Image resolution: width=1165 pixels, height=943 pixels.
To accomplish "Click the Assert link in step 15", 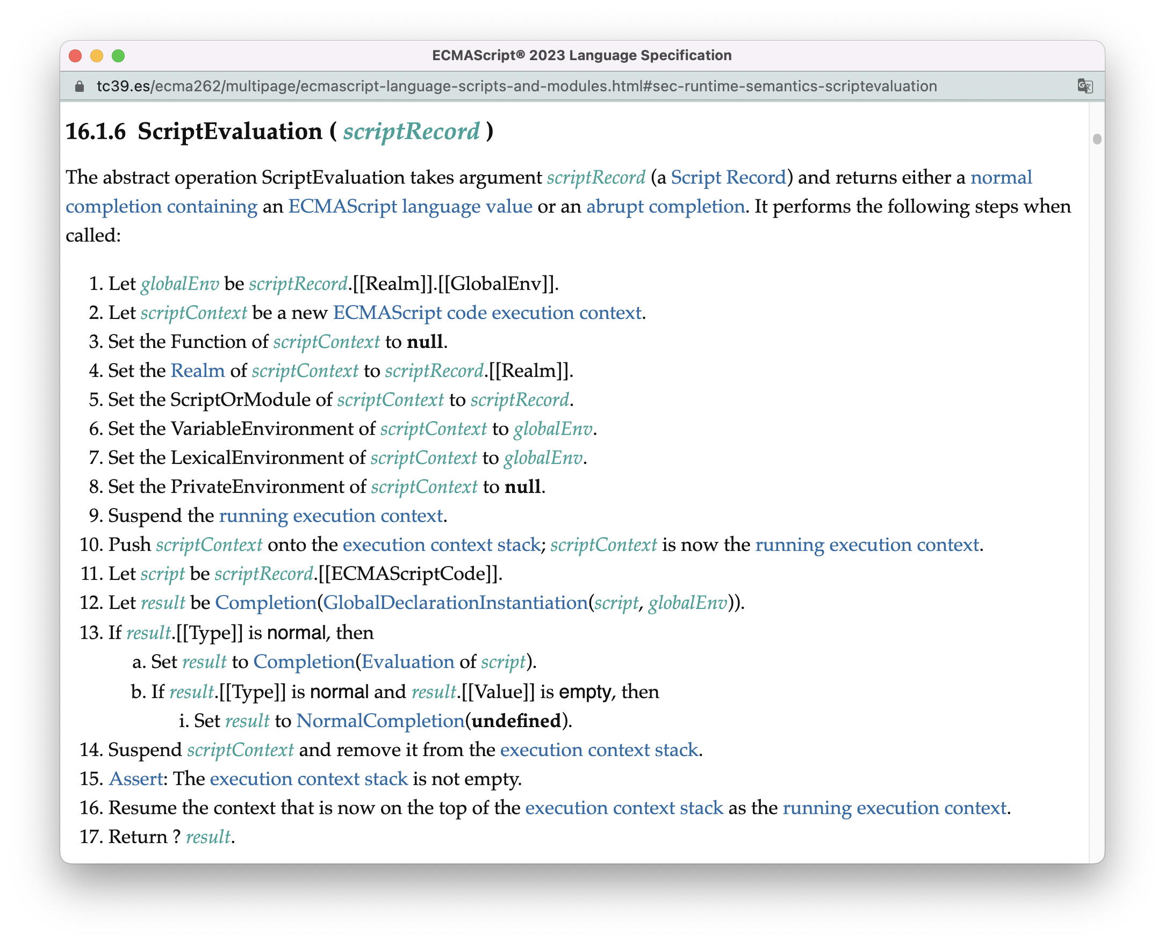I will pyautogui.click(x=135, y=779).
